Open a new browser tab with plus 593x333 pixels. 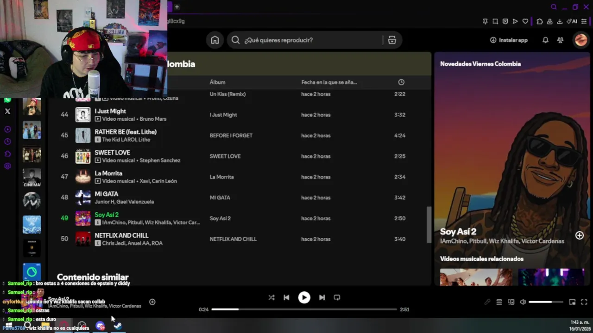point(177,7)
